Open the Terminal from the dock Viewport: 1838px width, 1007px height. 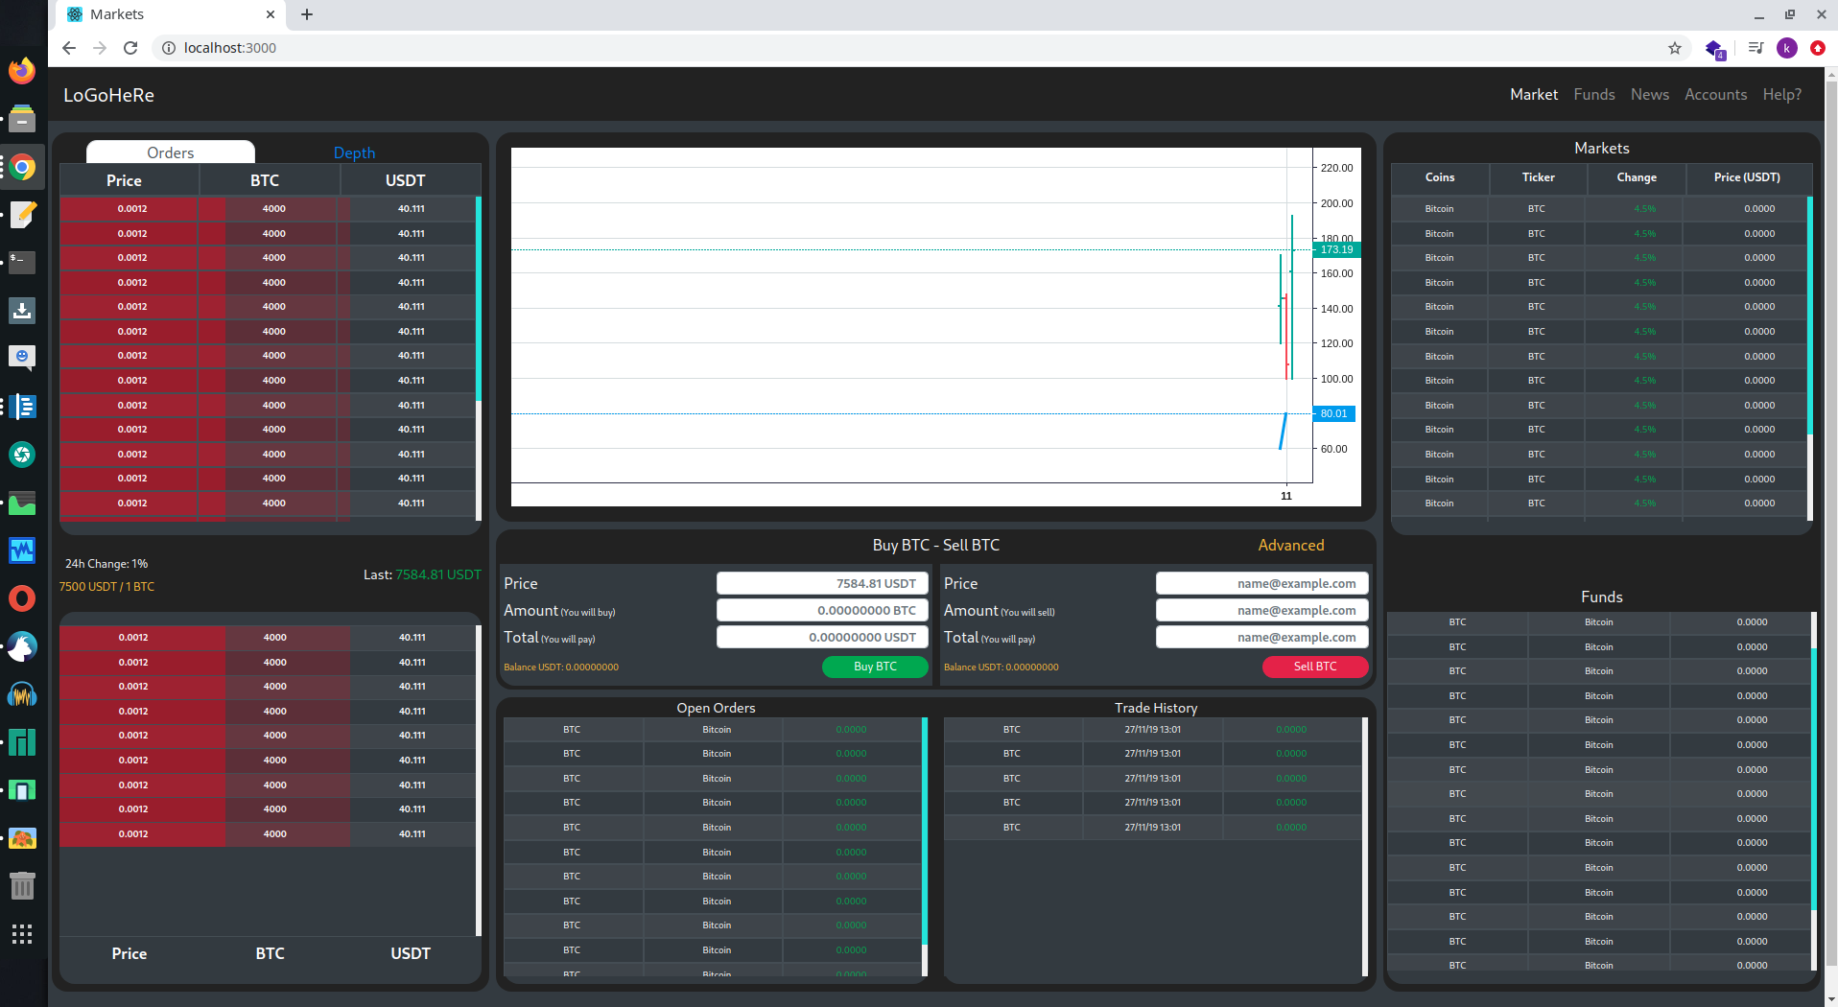coord(22,262)
